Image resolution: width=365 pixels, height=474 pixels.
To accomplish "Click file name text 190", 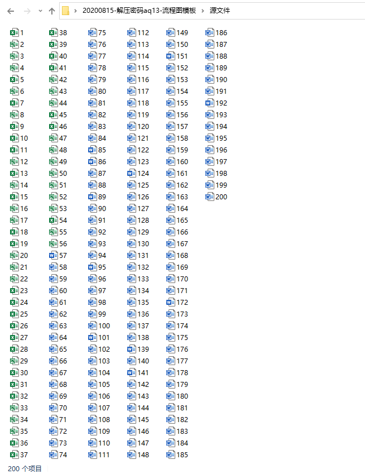I will [x=222, y=79].
